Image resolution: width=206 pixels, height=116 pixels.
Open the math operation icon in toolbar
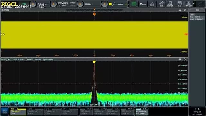[189, 4]
